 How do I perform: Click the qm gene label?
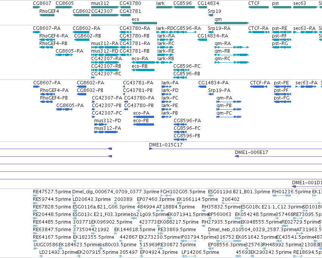218,19
